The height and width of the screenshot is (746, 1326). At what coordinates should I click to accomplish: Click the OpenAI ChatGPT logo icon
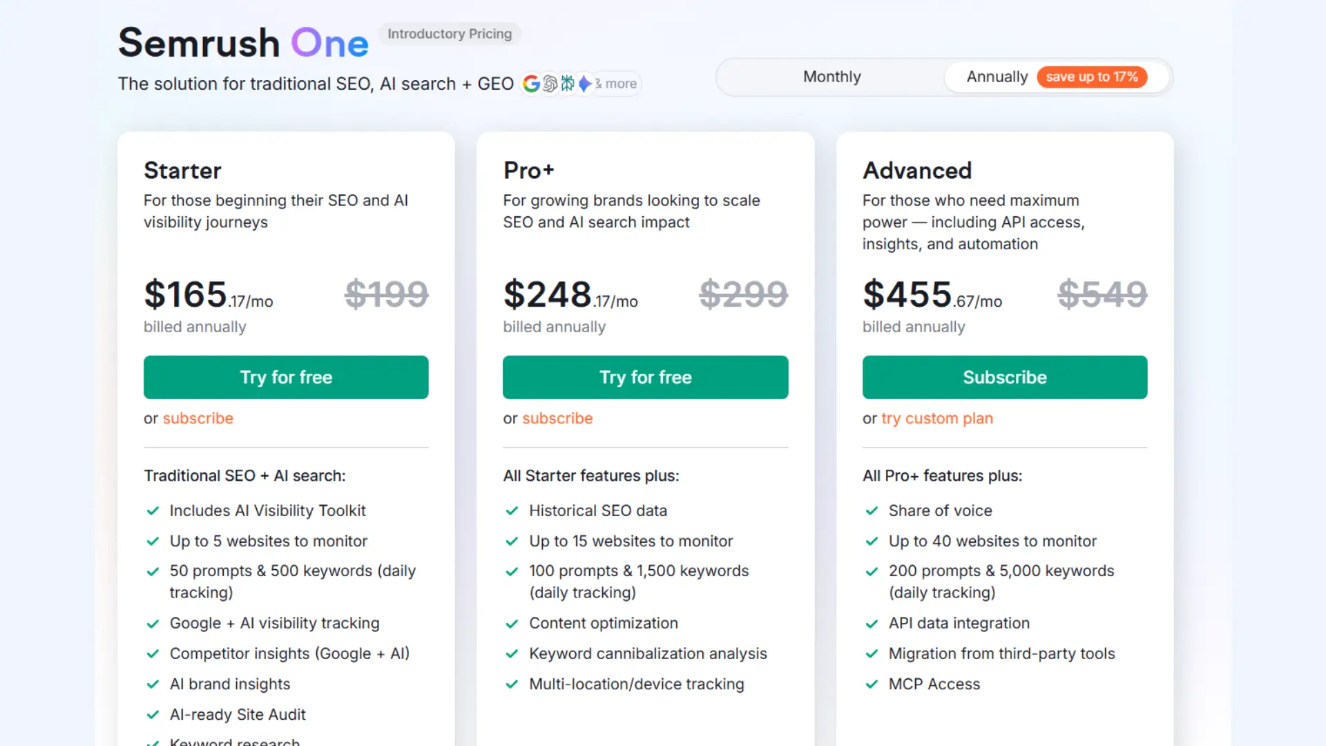tap(549, 84)
